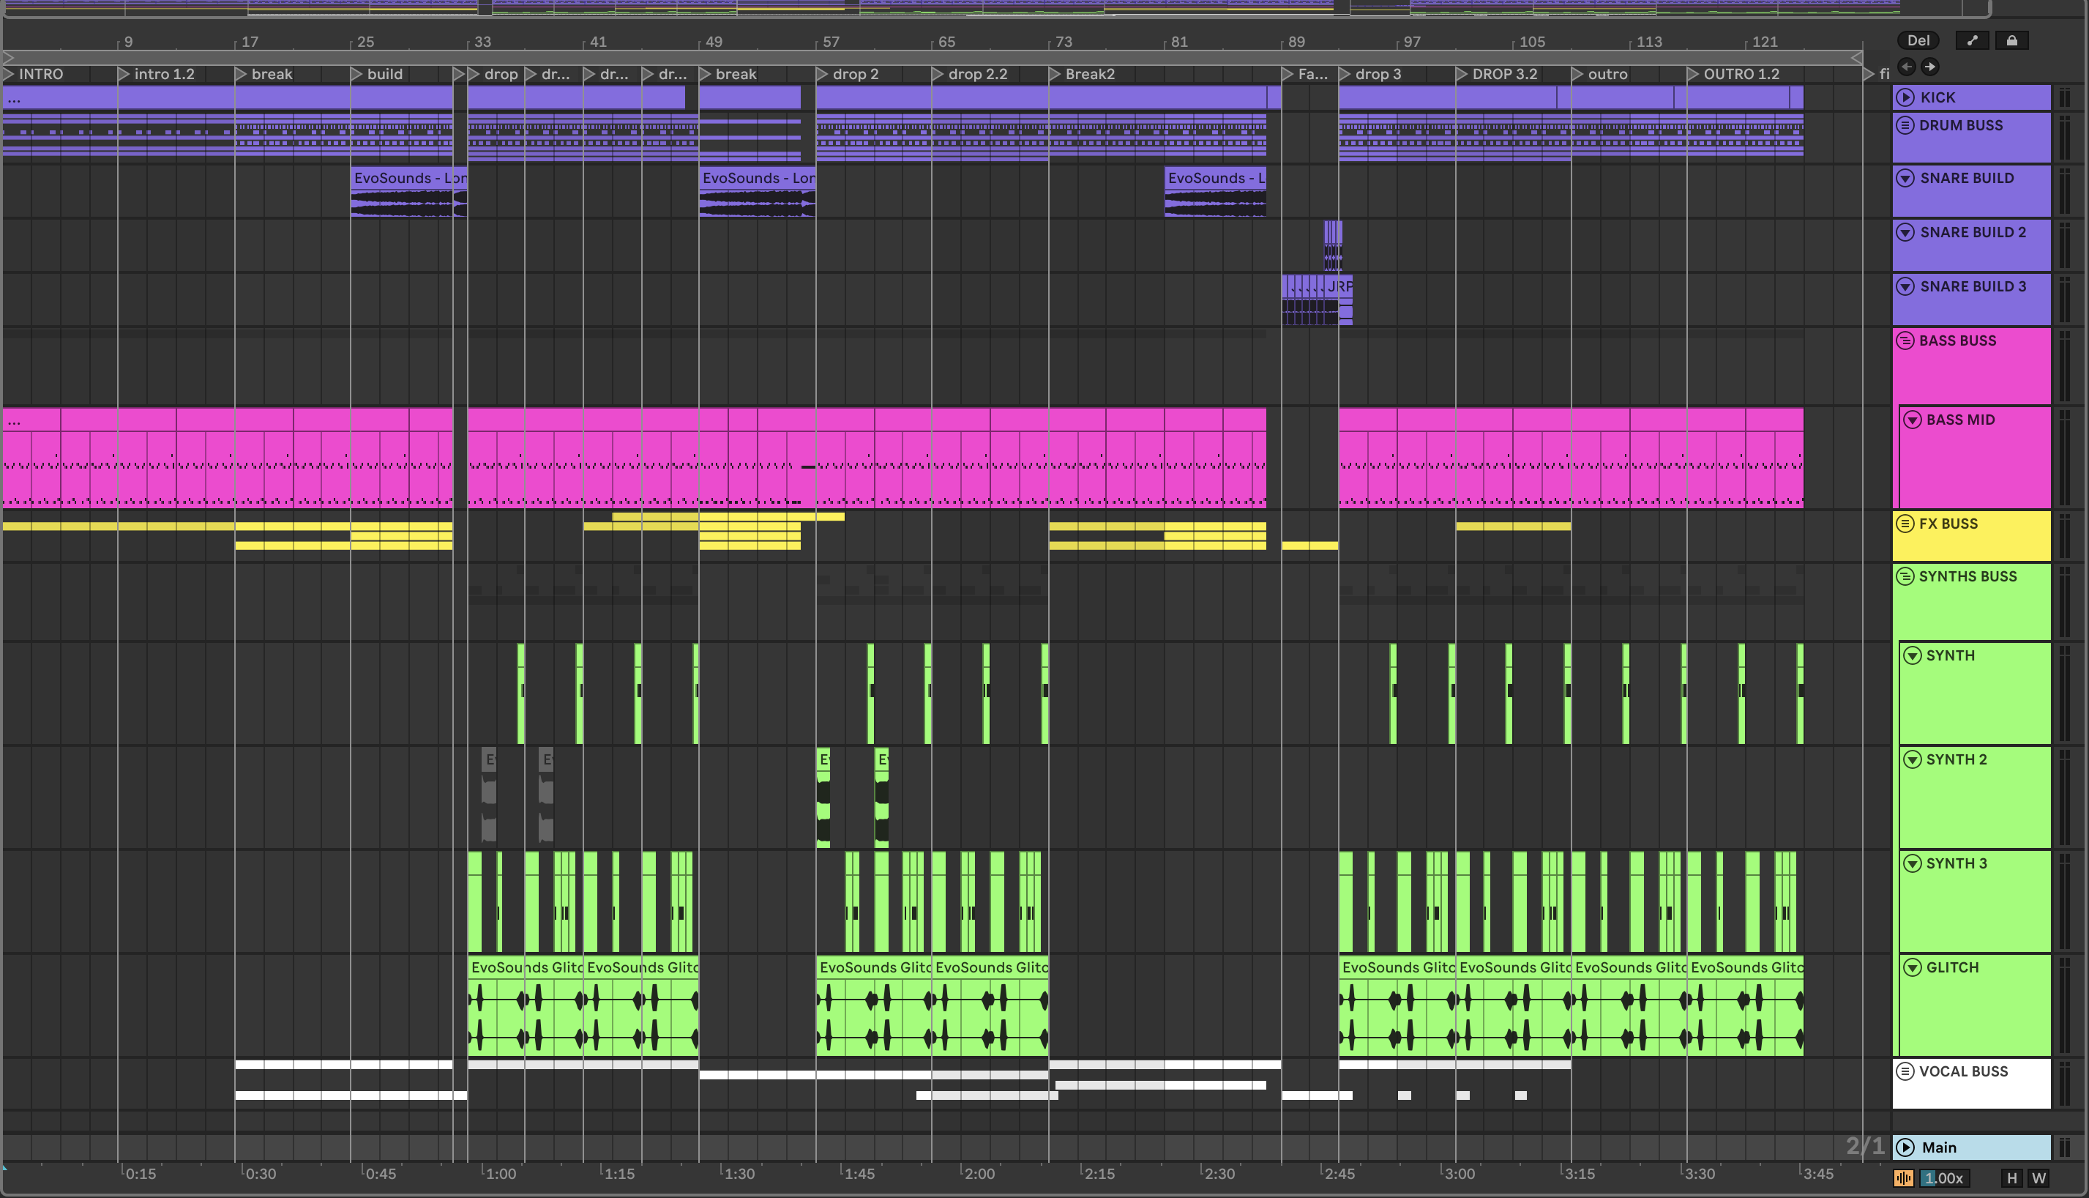Click FX BUSS group fold icon
The image size is (2089, 1198).
1905,524
